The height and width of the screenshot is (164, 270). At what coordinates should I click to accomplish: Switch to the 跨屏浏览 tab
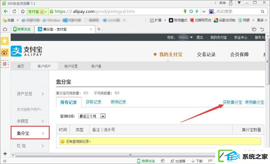(x=22, y=29)
